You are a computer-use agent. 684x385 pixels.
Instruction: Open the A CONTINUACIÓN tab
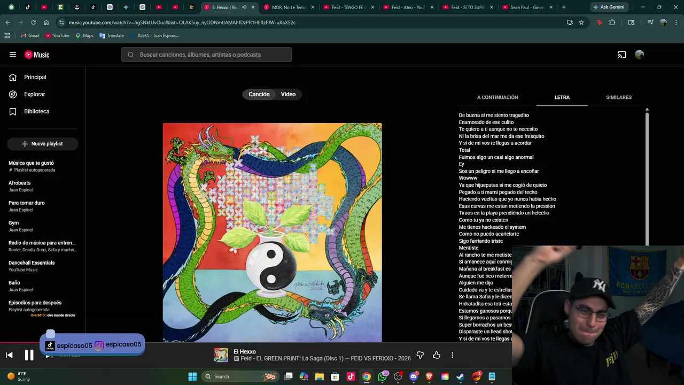[498, 97]
